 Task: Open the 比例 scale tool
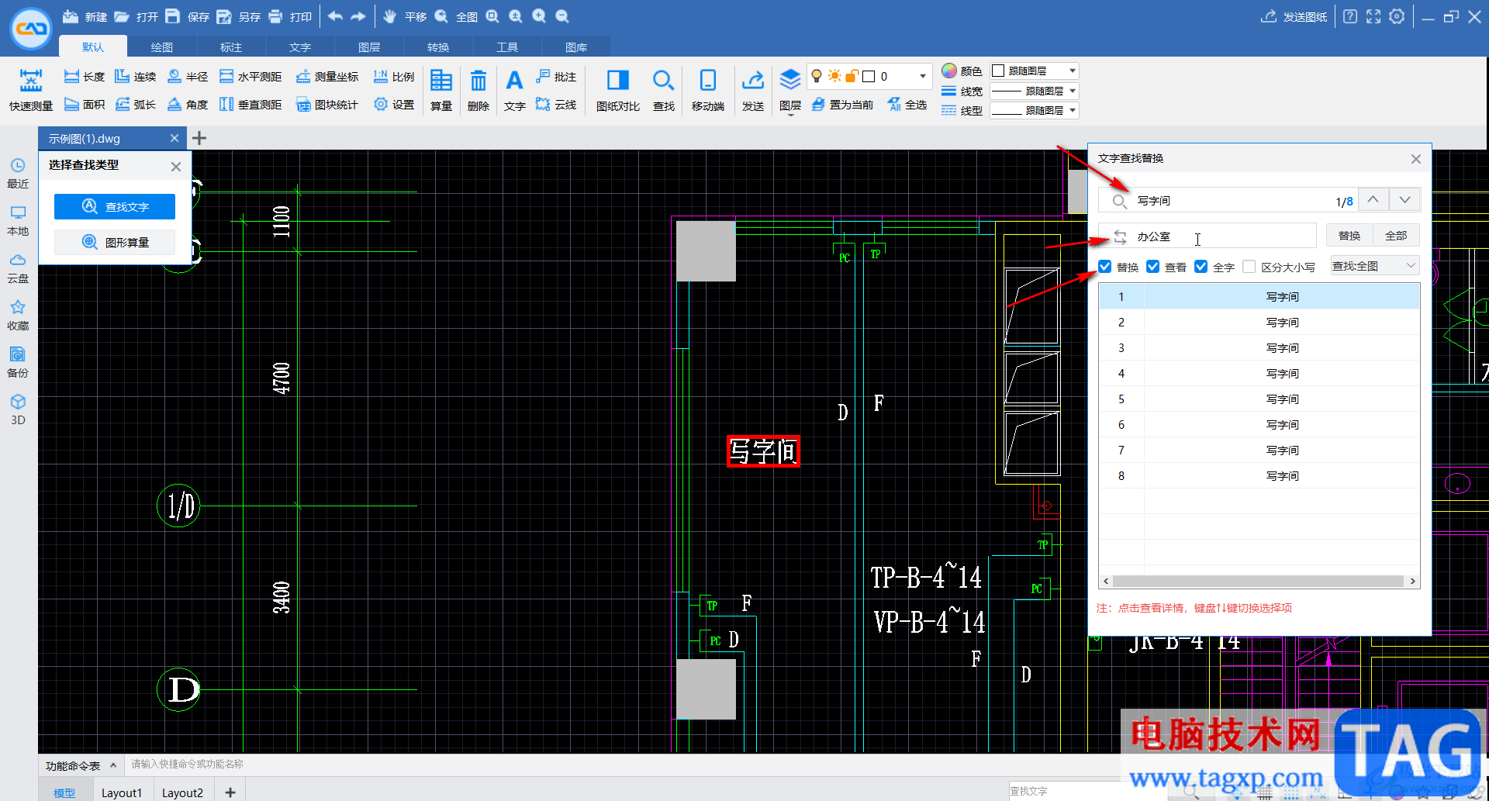[x=394, y=77]
